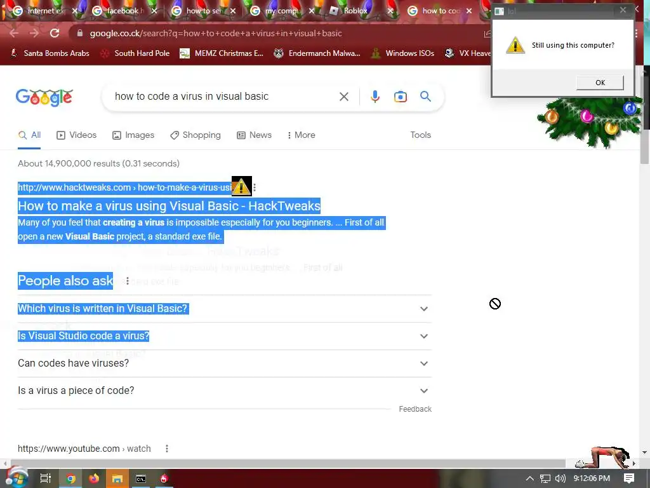Image resolution: width=650 pixels, height=488 pixels.
Task: Open Firefox from taskbar
Action: coord(94,478)
